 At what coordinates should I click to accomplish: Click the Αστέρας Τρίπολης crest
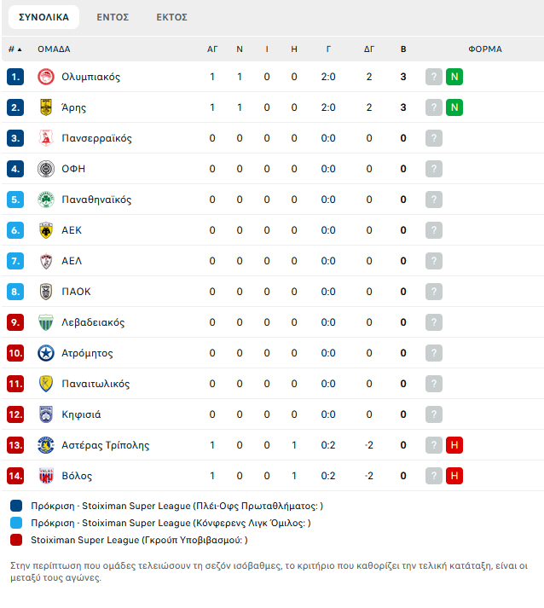point(46,445)
